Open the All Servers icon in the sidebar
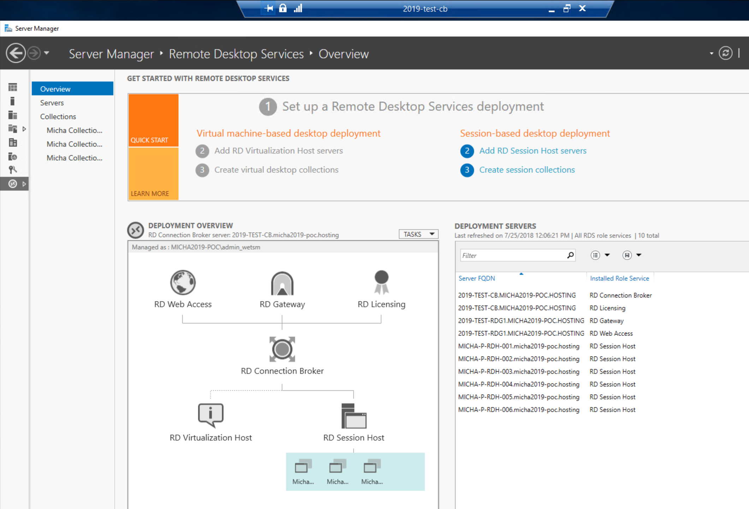749x509 pixels. [x=13, y=115]
